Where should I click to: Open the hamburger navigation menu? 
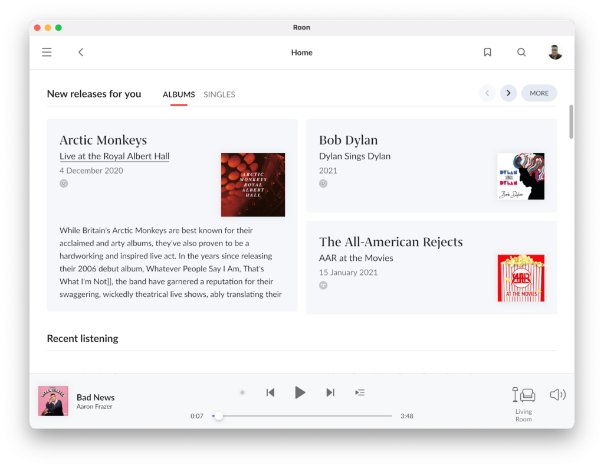[x=47, y=52]
